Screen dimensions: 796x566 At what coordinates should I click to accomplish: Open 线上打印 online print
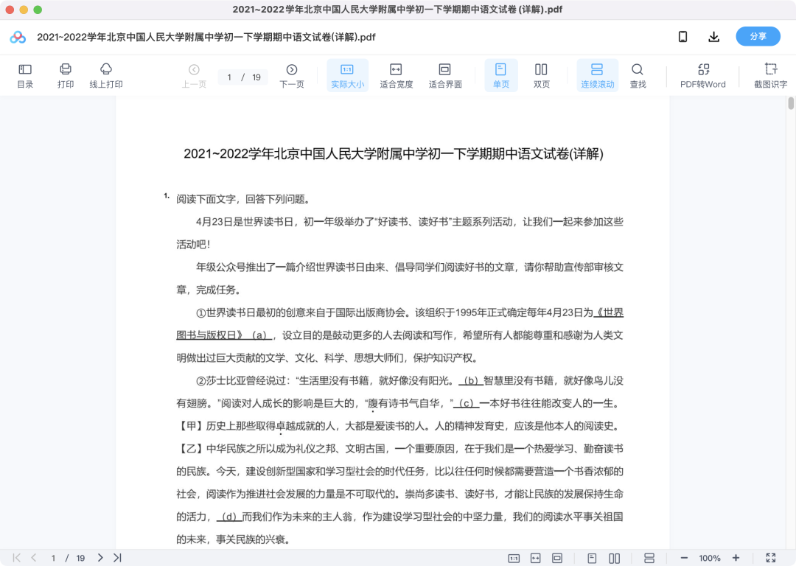pyautogui.click(x=106, y=76)
